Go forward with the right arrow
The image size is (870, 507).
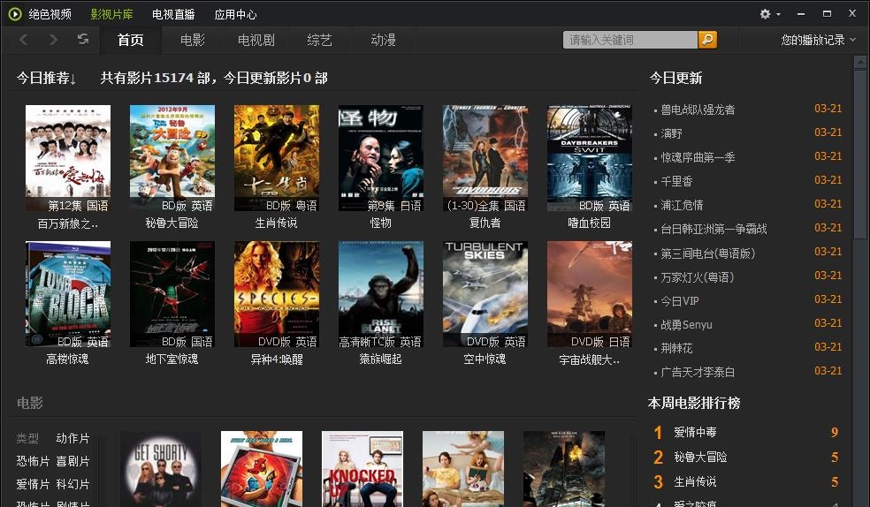(x=53, y=40)
